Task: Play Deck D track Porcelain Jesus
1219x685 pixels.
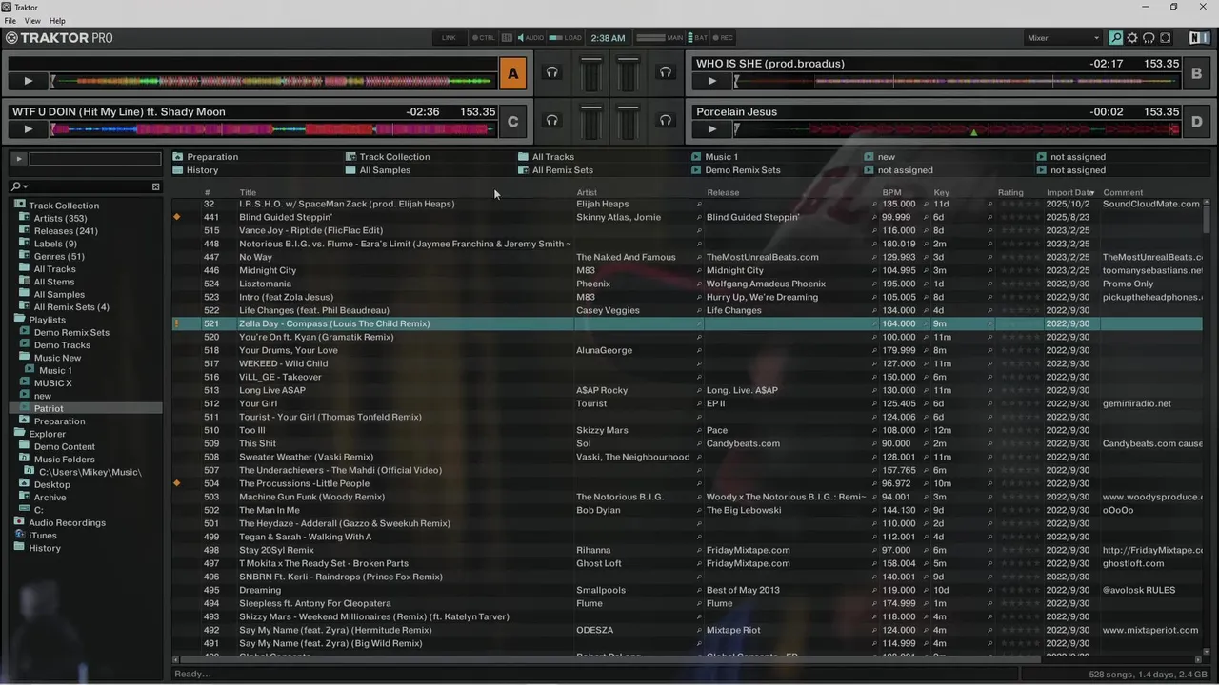Action: click(x=711, y=128)
